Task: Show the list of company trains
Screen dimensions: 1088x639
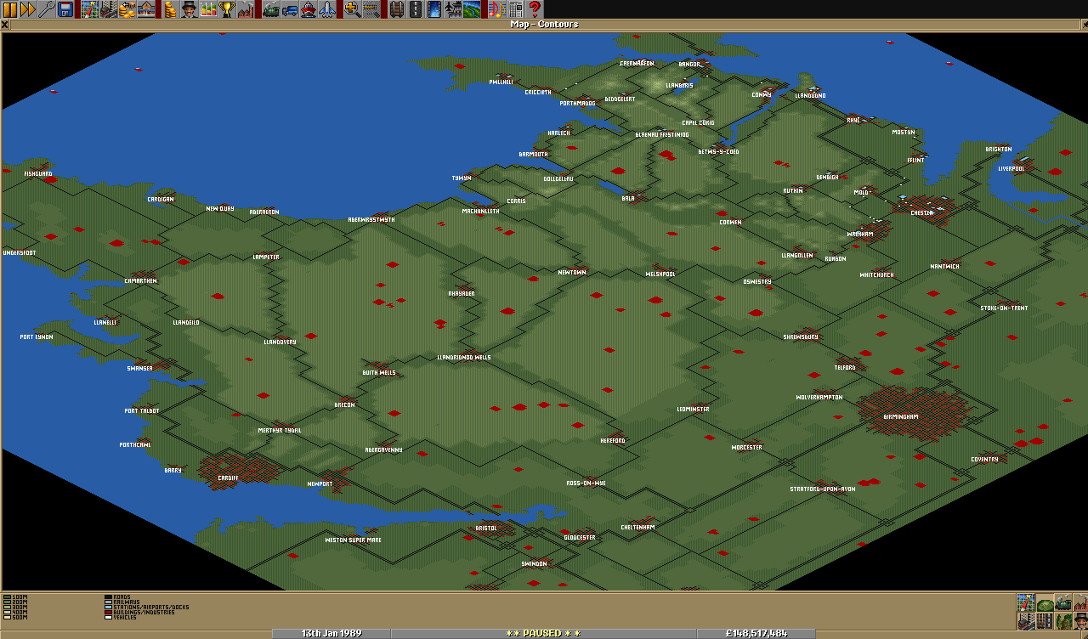Action: pyautogui.click(x=271, y=9)
